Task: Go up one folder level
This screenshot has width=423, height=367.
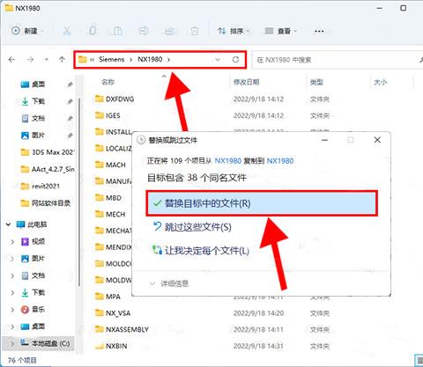Action: tap(62, 60)
